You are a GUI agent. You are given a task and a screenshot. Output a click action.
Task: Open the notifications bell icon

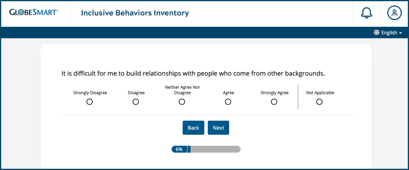(x=366, y=13)
